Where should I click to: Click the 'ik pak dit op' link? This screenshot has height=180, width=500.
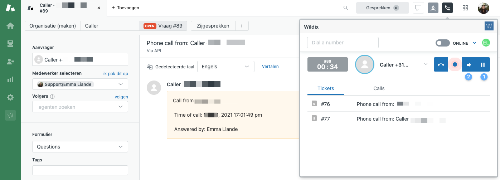pyautogui.click(x=116, y=73)
